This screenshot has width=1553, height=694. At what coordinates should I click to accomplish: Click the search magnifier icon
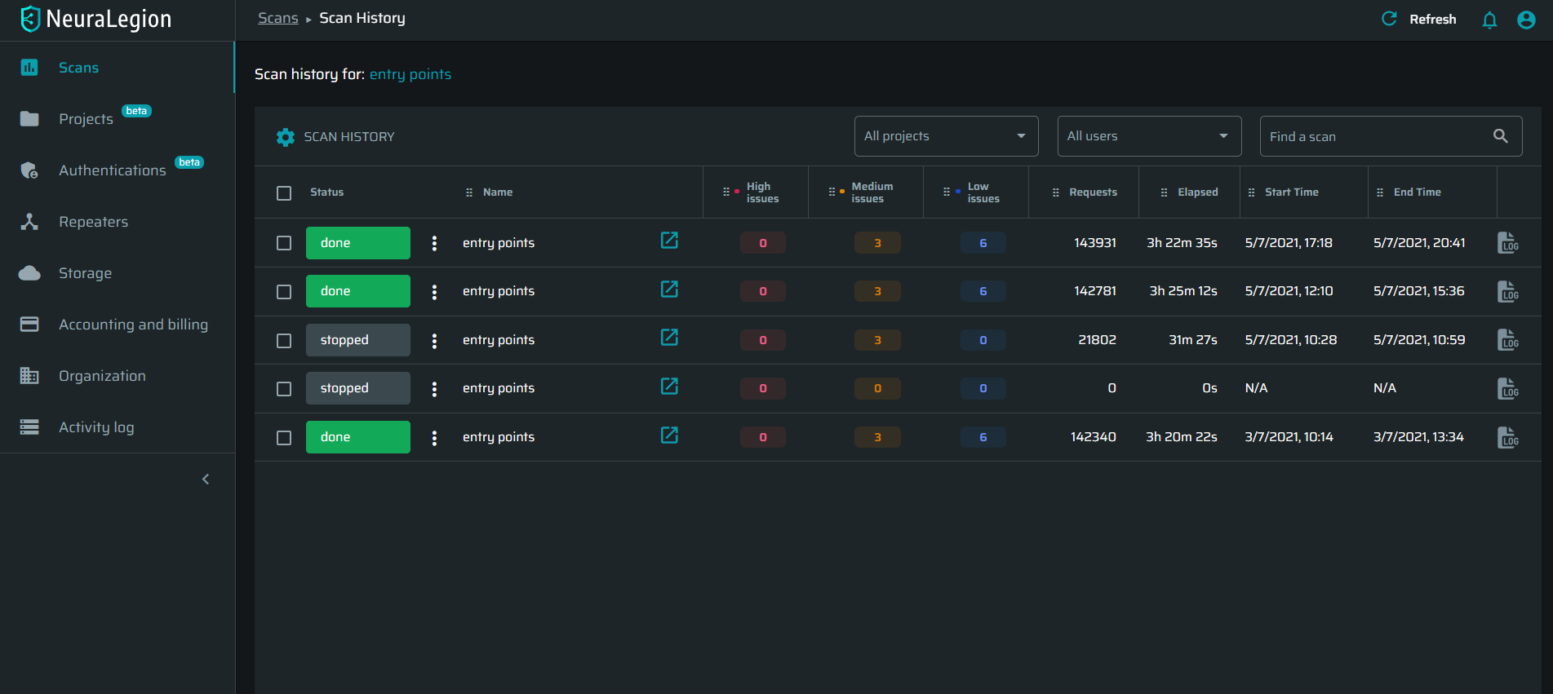[x=1501, y=136]
